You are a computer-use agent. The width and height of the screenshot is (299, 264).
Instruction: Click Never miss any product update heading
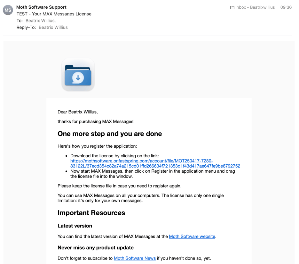click(96, 248)
